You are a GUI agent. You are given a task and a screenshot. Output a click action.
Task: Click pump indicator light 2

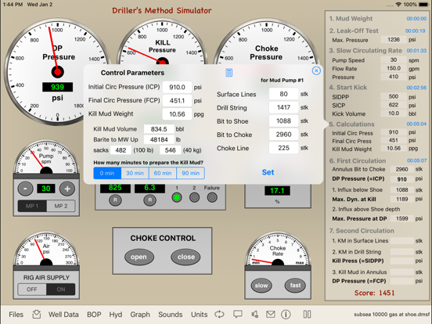[195, 197]
